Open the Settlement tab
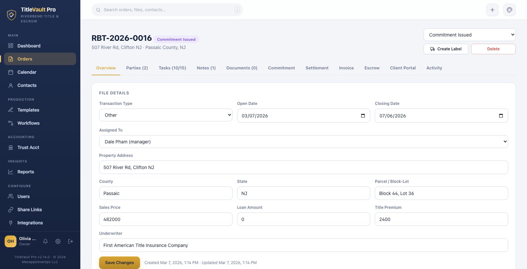 point(317,68)
